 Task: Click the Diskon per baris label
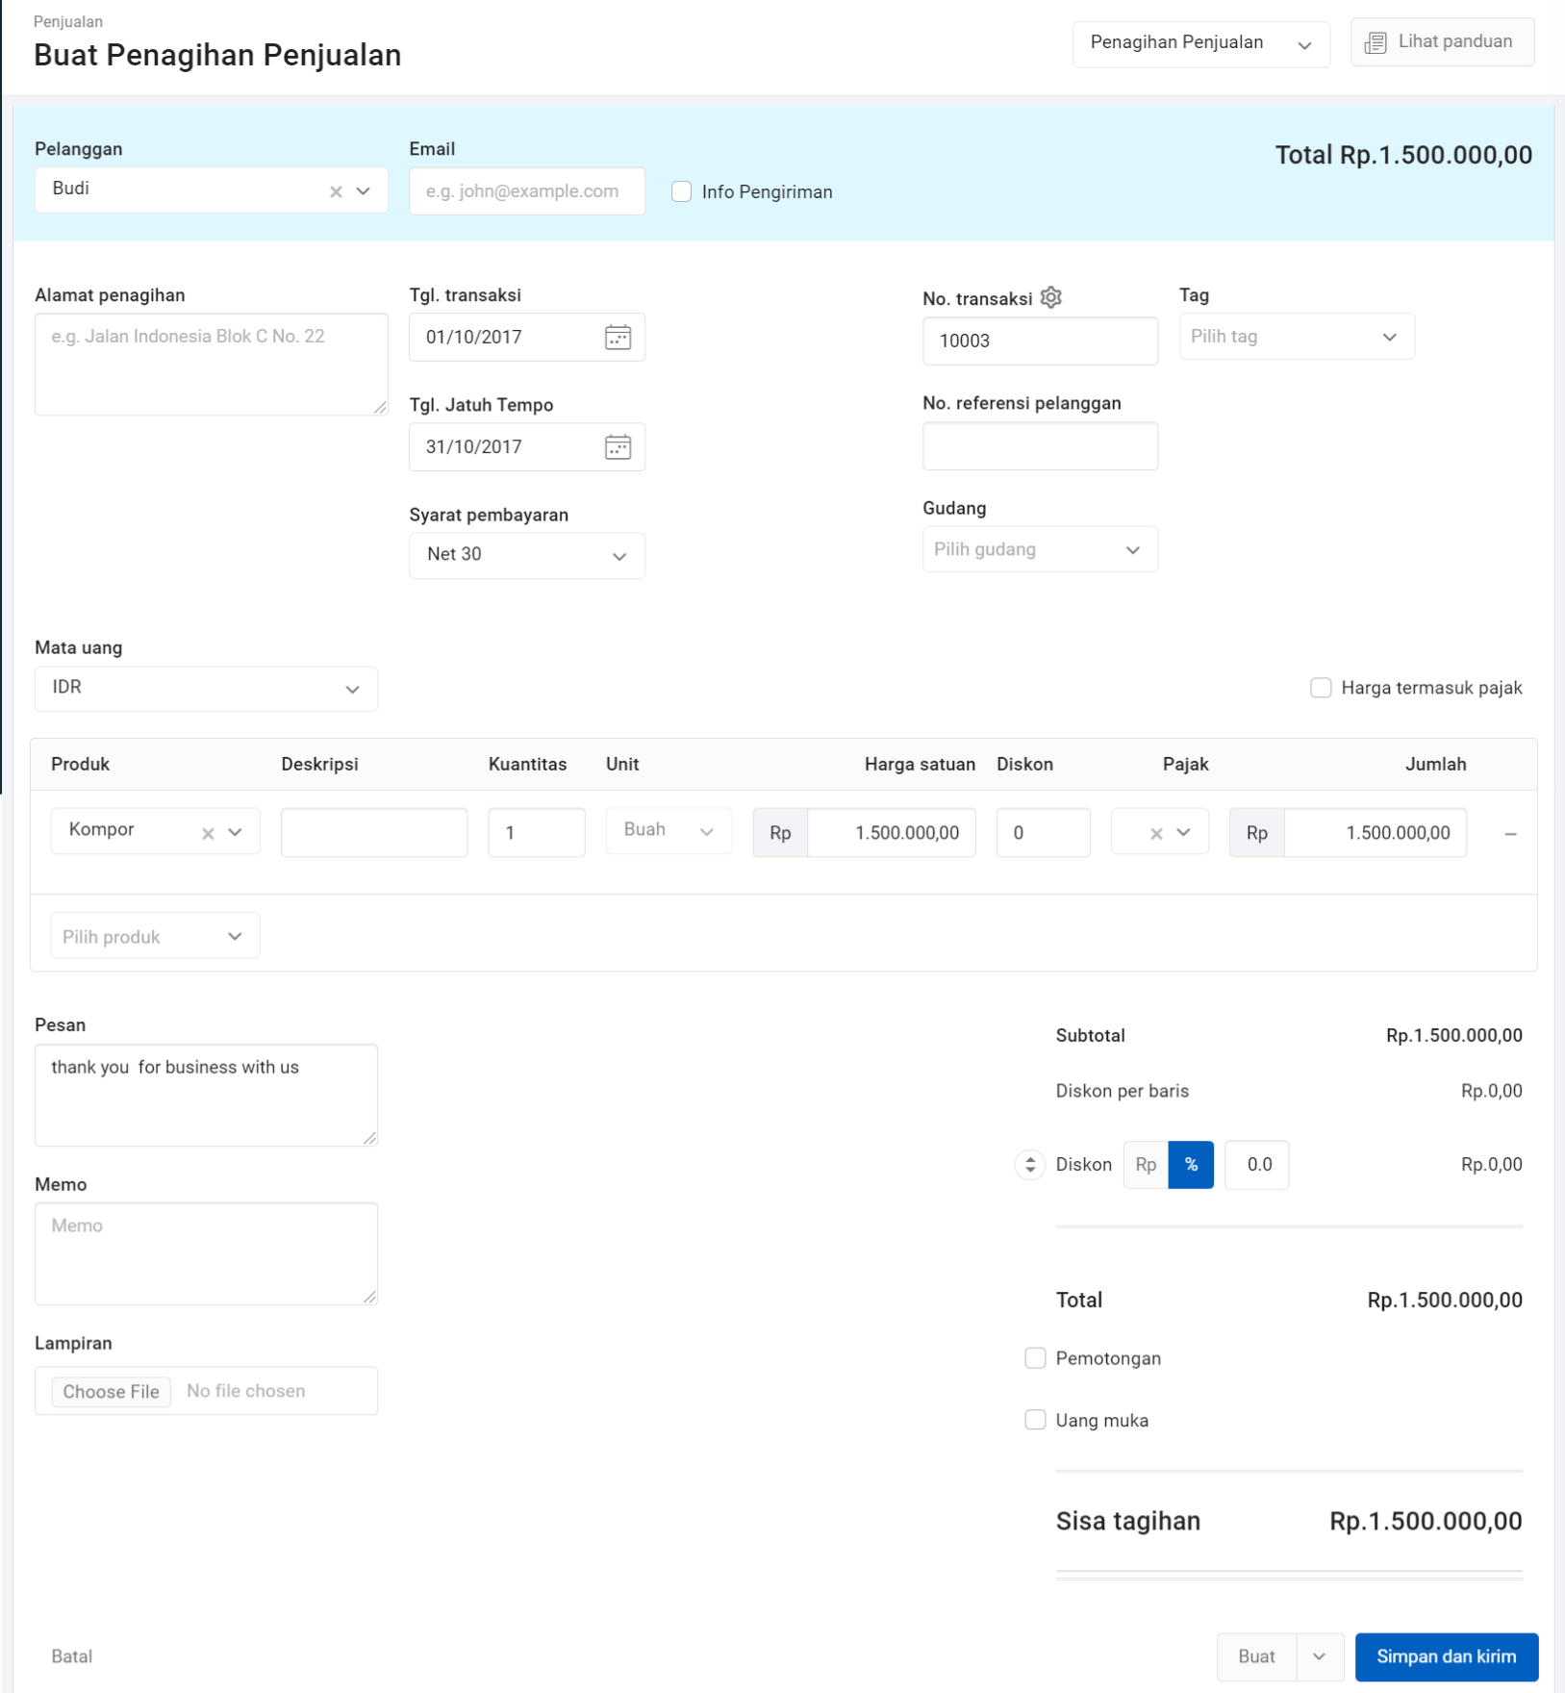pyautogui.click(x=1123, y=1091)
